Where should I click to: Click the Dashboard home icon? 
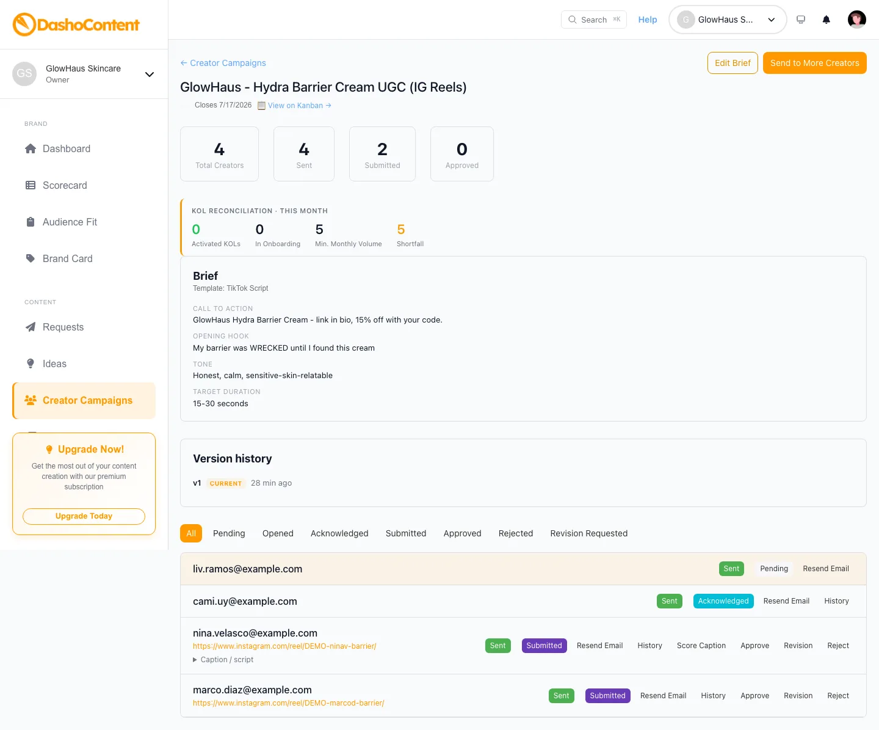(31, 148)
